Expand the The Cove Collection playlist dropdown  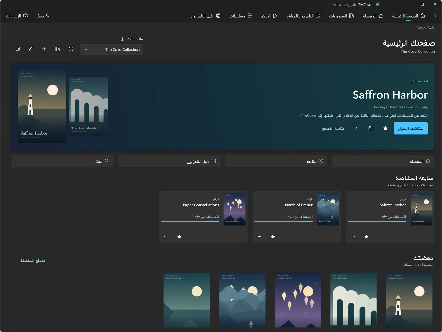112,49
